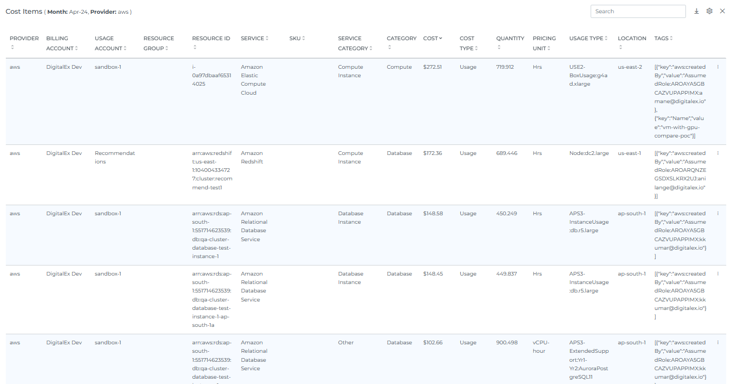Click the download icon next to search
The height and width of the screenshot is (384, 731).
pos(697,11)
